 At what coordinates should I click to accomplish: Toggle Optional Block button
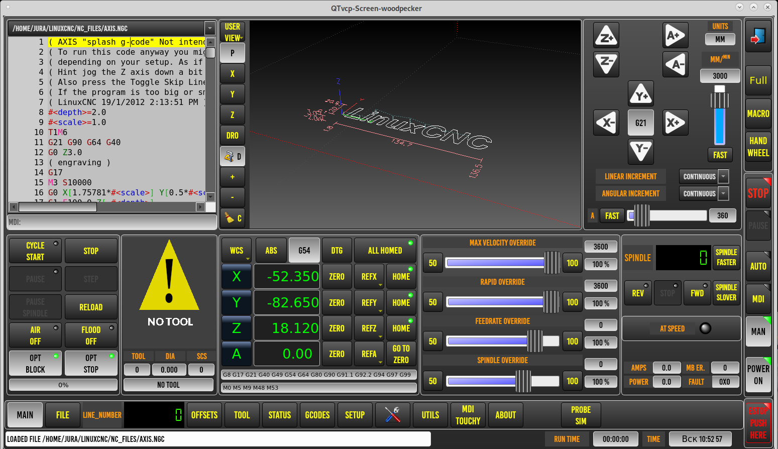[35, 364]
